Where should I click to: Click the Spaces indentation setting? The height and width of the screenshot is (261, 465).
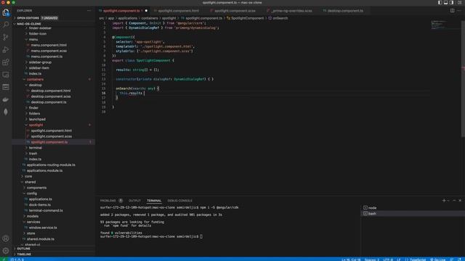372,260
